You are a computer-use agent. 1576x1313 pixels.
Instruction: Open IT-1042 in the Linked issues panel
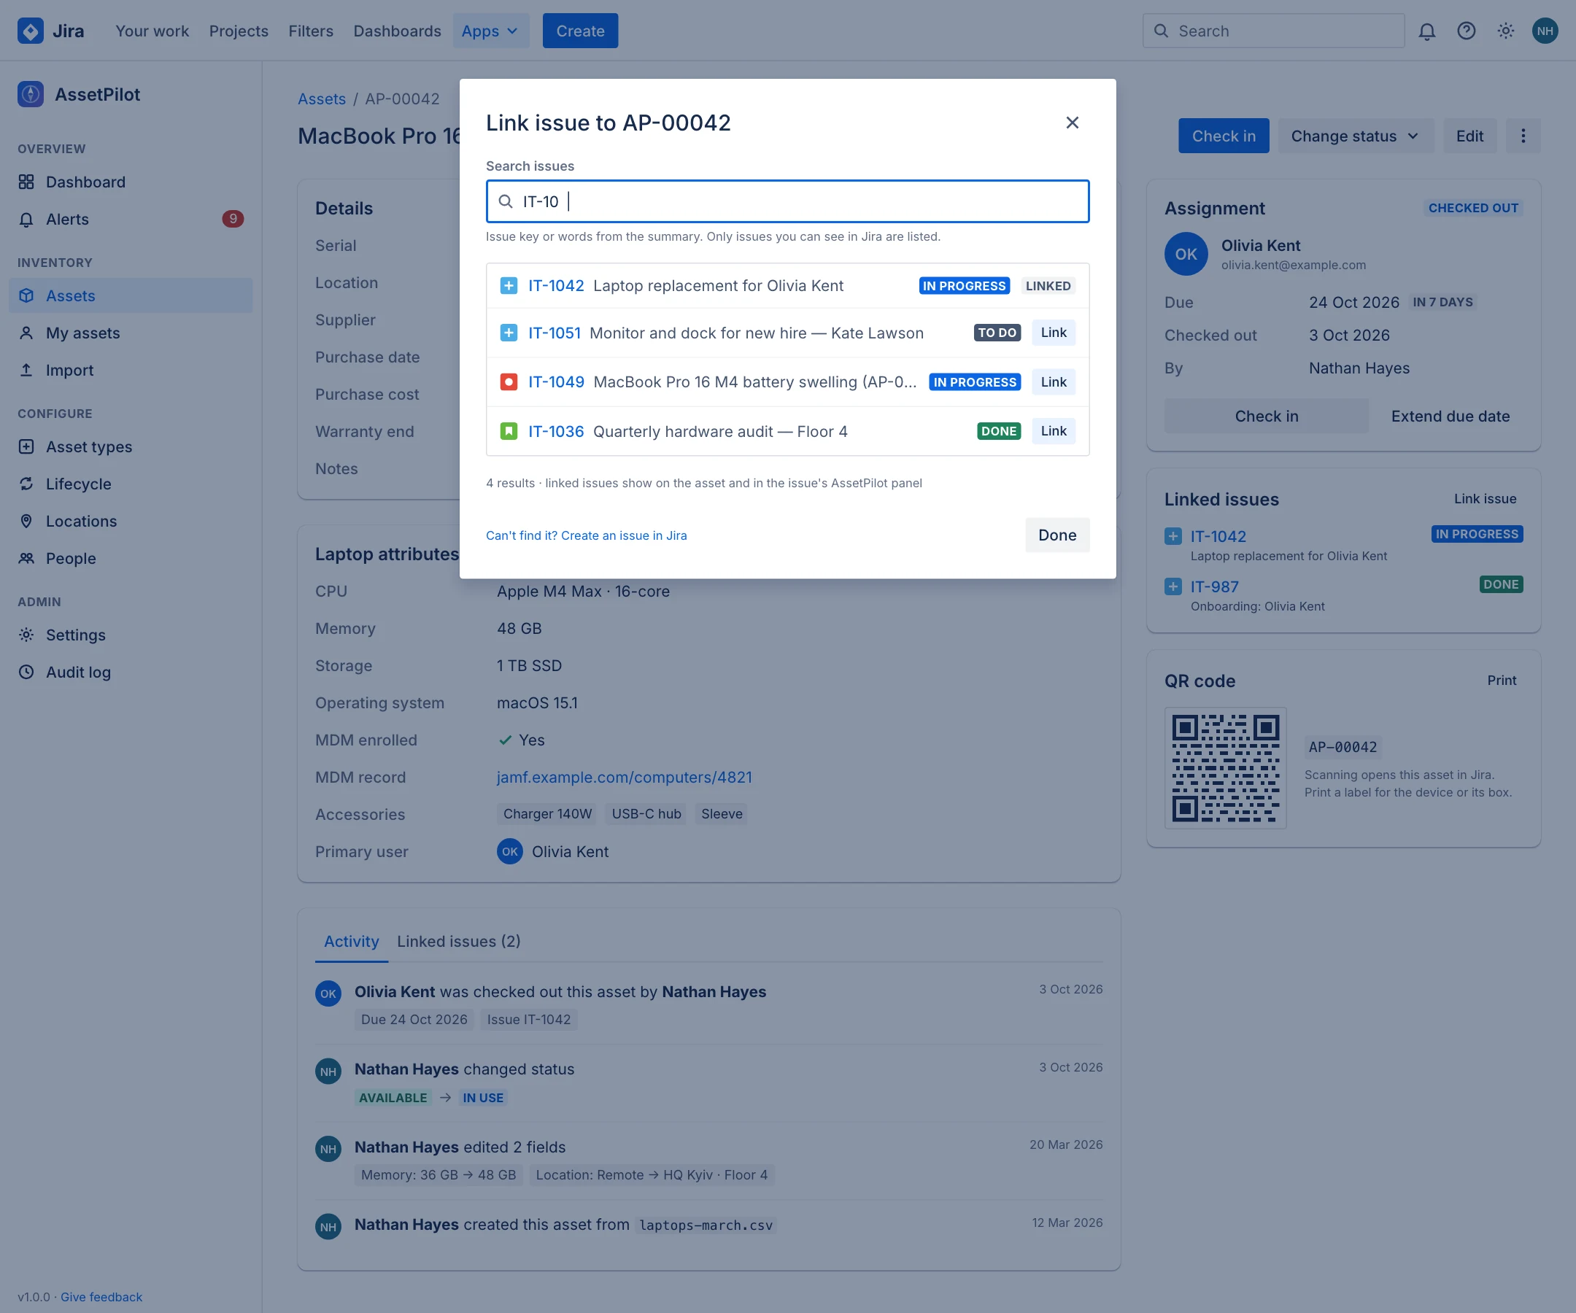coord(1218,536)
